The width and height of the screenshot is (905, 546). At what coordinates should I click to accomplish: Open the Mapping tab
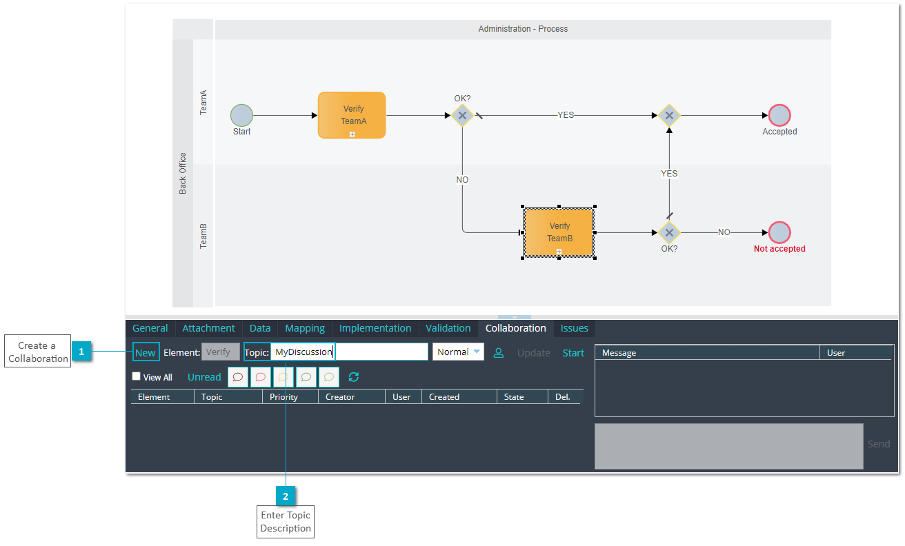click(x=305, y=328)
